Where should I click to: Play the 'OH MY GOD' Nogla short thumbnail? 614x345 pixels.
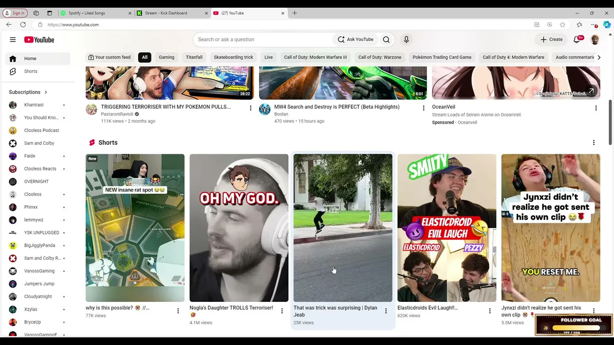(239, 228)
